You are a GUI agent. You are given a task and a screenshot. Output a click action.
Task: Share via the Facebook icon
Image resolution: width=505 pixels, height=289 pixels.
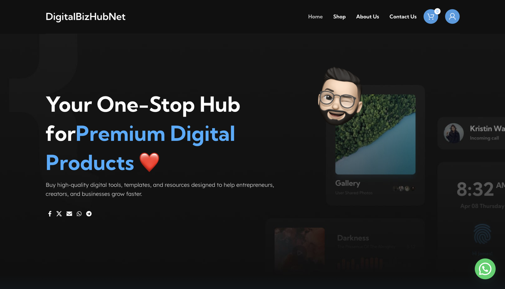click(x=50, y=214)
